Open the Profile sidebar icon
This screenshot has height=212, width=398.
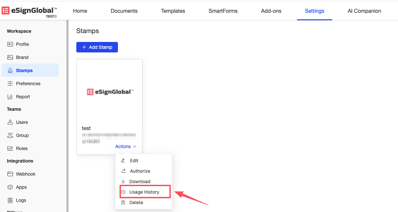click(10, 44)
